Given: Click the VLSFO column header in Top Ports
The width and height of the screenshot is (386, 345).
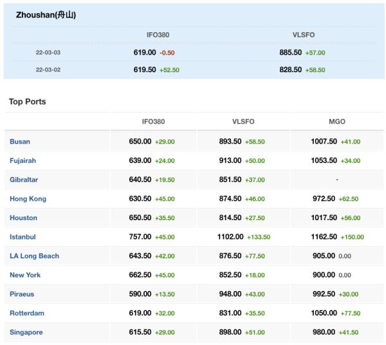Looking at the screenshot, I should click(x=244, y=121).
